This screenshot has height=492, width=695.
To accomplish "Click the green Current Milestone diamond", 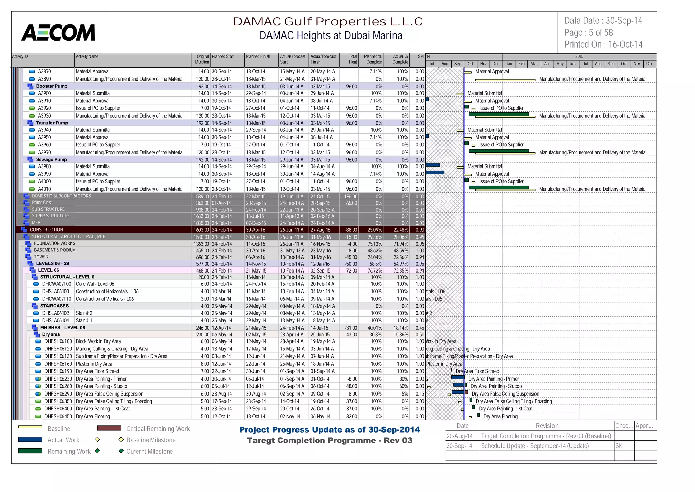I will pyautogui.click(x=121, y=451).
